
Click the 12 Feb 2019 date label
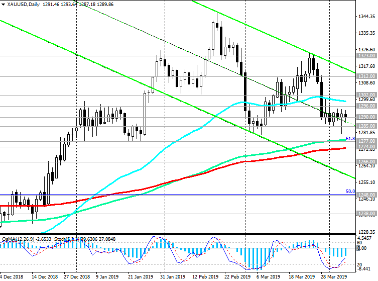pos(205,276)
